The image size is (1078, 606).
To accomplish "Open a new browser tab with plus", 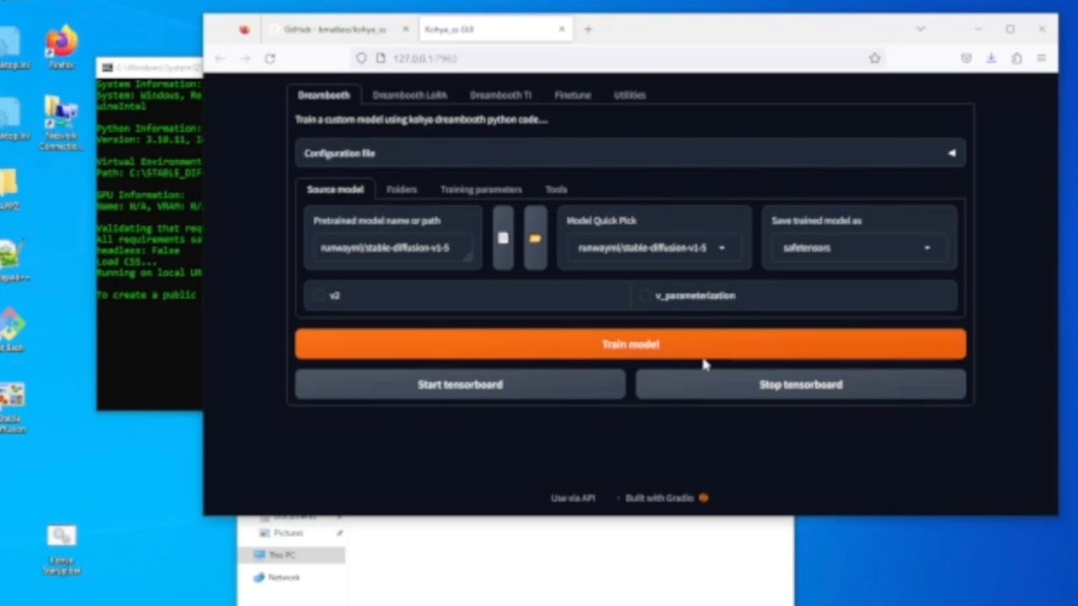I will [x=588, y=29].
